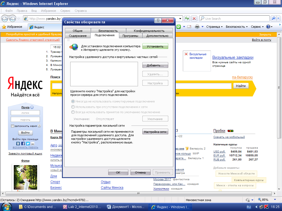Click the green Refresh page icon

coord(187,18)
